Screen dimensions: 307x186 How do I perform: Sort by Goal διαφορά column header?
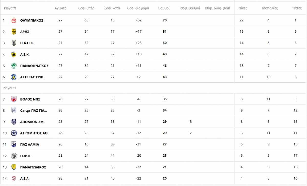[x=138, y=8]
